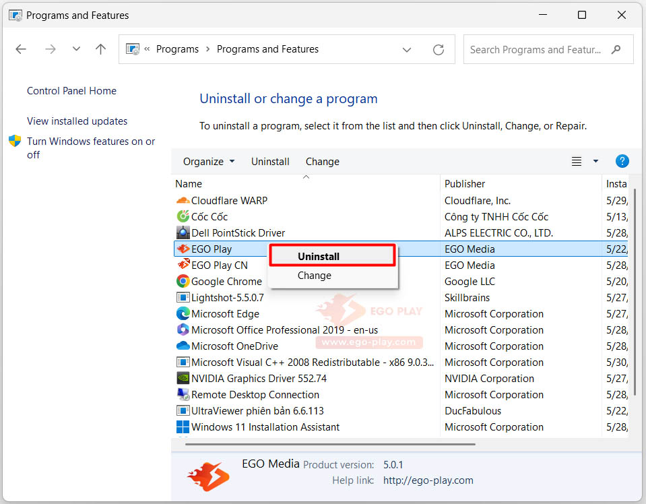The height and width of the screenshot is (504, 646).
Task: Click the vertical scrollbar of the list
Action: [634, 292]
